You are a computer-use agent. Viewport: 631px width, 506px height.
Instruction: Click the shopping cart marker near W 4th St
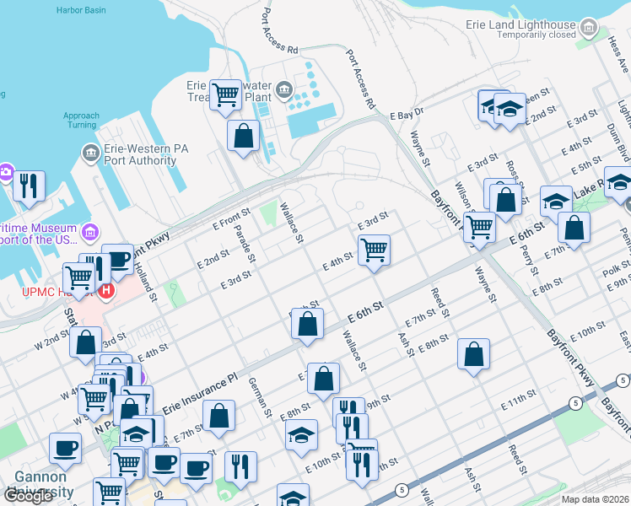(x=94, y=400)
